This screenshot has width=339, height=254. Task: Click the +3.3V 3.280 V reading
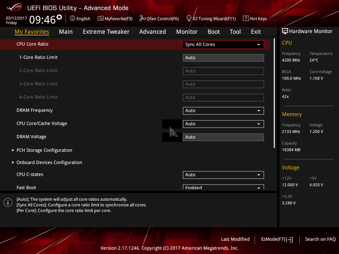289,203
